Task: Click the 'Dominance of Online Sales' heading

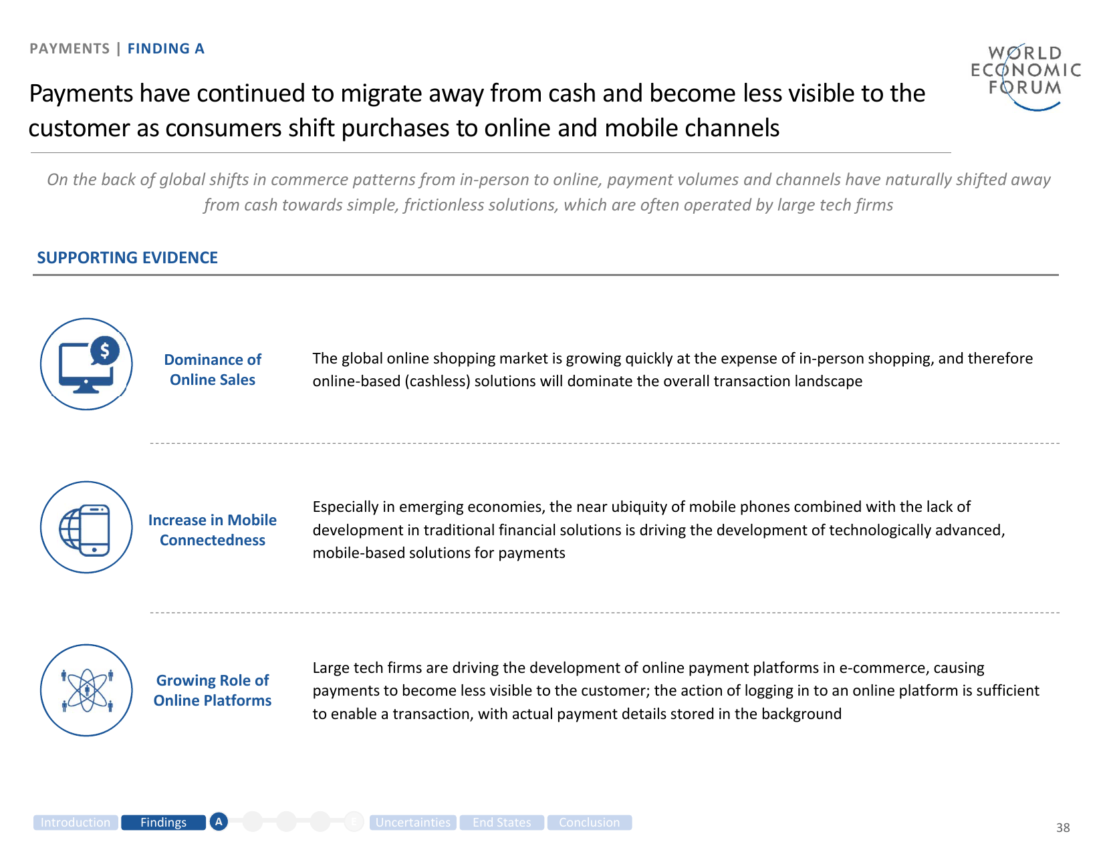Action: pos(213,370)
